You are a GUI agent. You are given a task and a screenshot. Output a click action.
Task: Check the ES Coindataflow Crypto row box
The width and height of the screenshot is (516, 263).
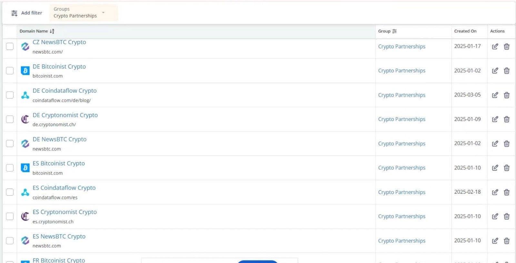pos(10,192)
